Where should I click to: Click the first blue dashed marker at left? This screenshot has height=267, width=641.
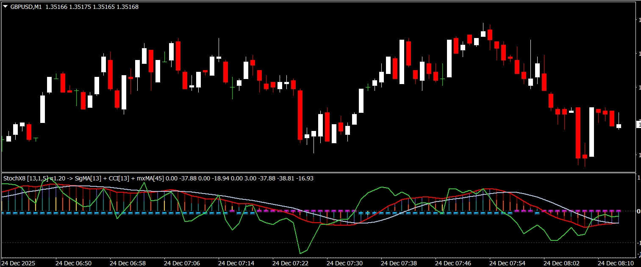tap(4, 213)
